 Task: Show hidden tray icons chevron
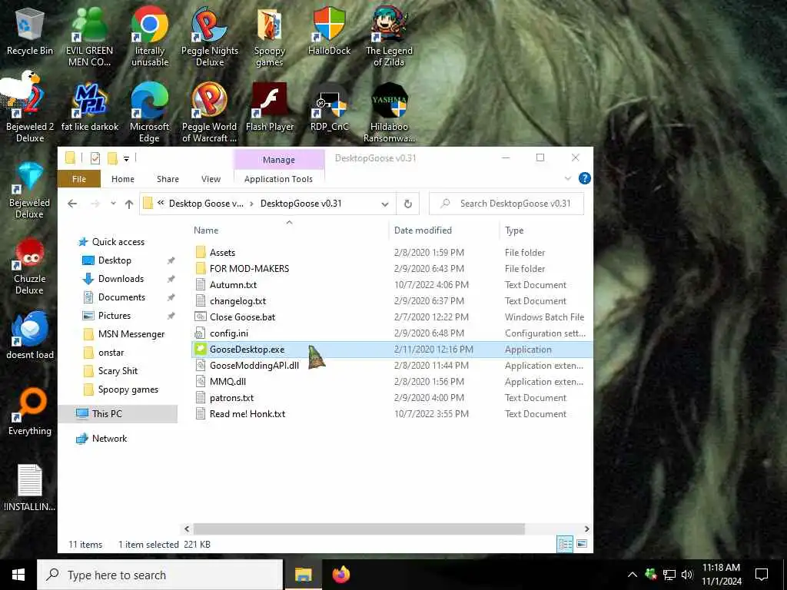point(633,575)
